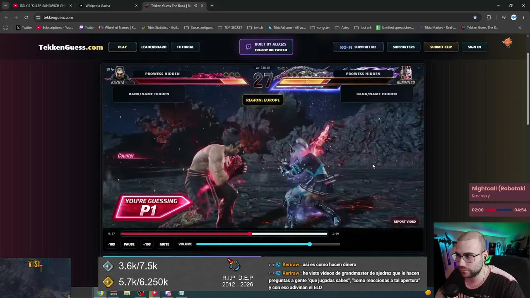530x298 pixels.
Task: Open the Chrome profile avatar
Action: [x=514, y=17]
